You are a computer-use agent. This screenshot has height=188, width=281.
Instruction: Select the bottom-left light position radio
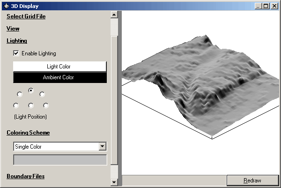[16, 105]
